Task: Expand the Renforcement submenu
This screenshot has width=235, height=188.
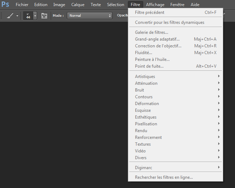Action: pos(175,137)
